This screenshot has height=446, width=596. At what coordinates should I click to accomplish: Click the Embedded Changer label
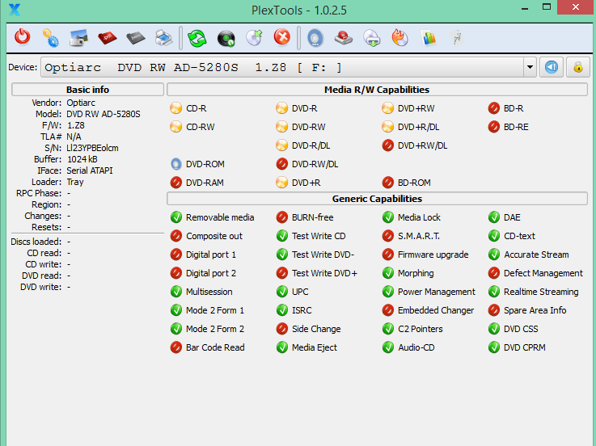click(436, 310)
